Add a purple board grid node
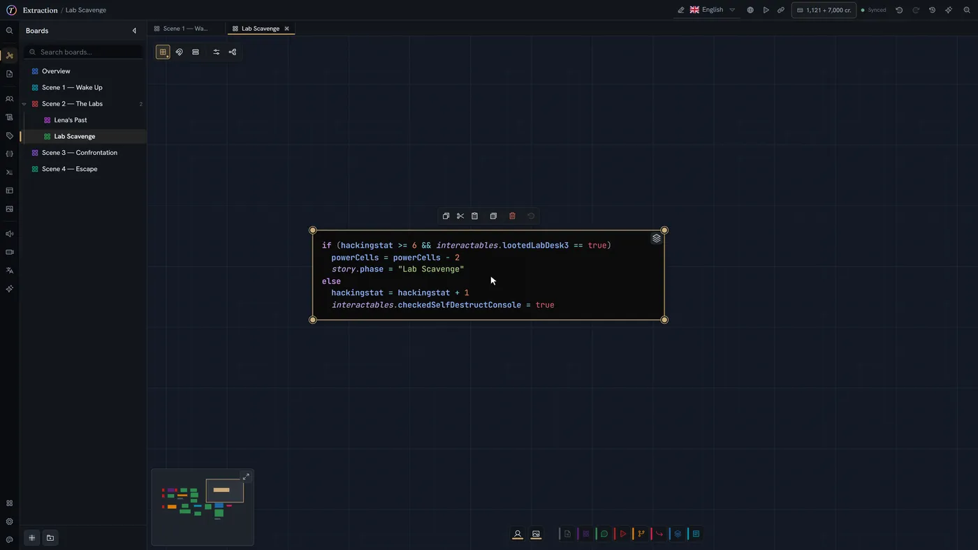This screenshot has height=550, width=978. point(586,534)
